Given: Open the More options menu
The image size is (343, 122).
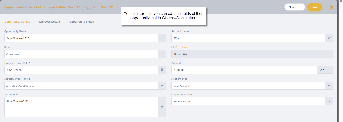Looking at the screenshot, I should pos(295,7).
